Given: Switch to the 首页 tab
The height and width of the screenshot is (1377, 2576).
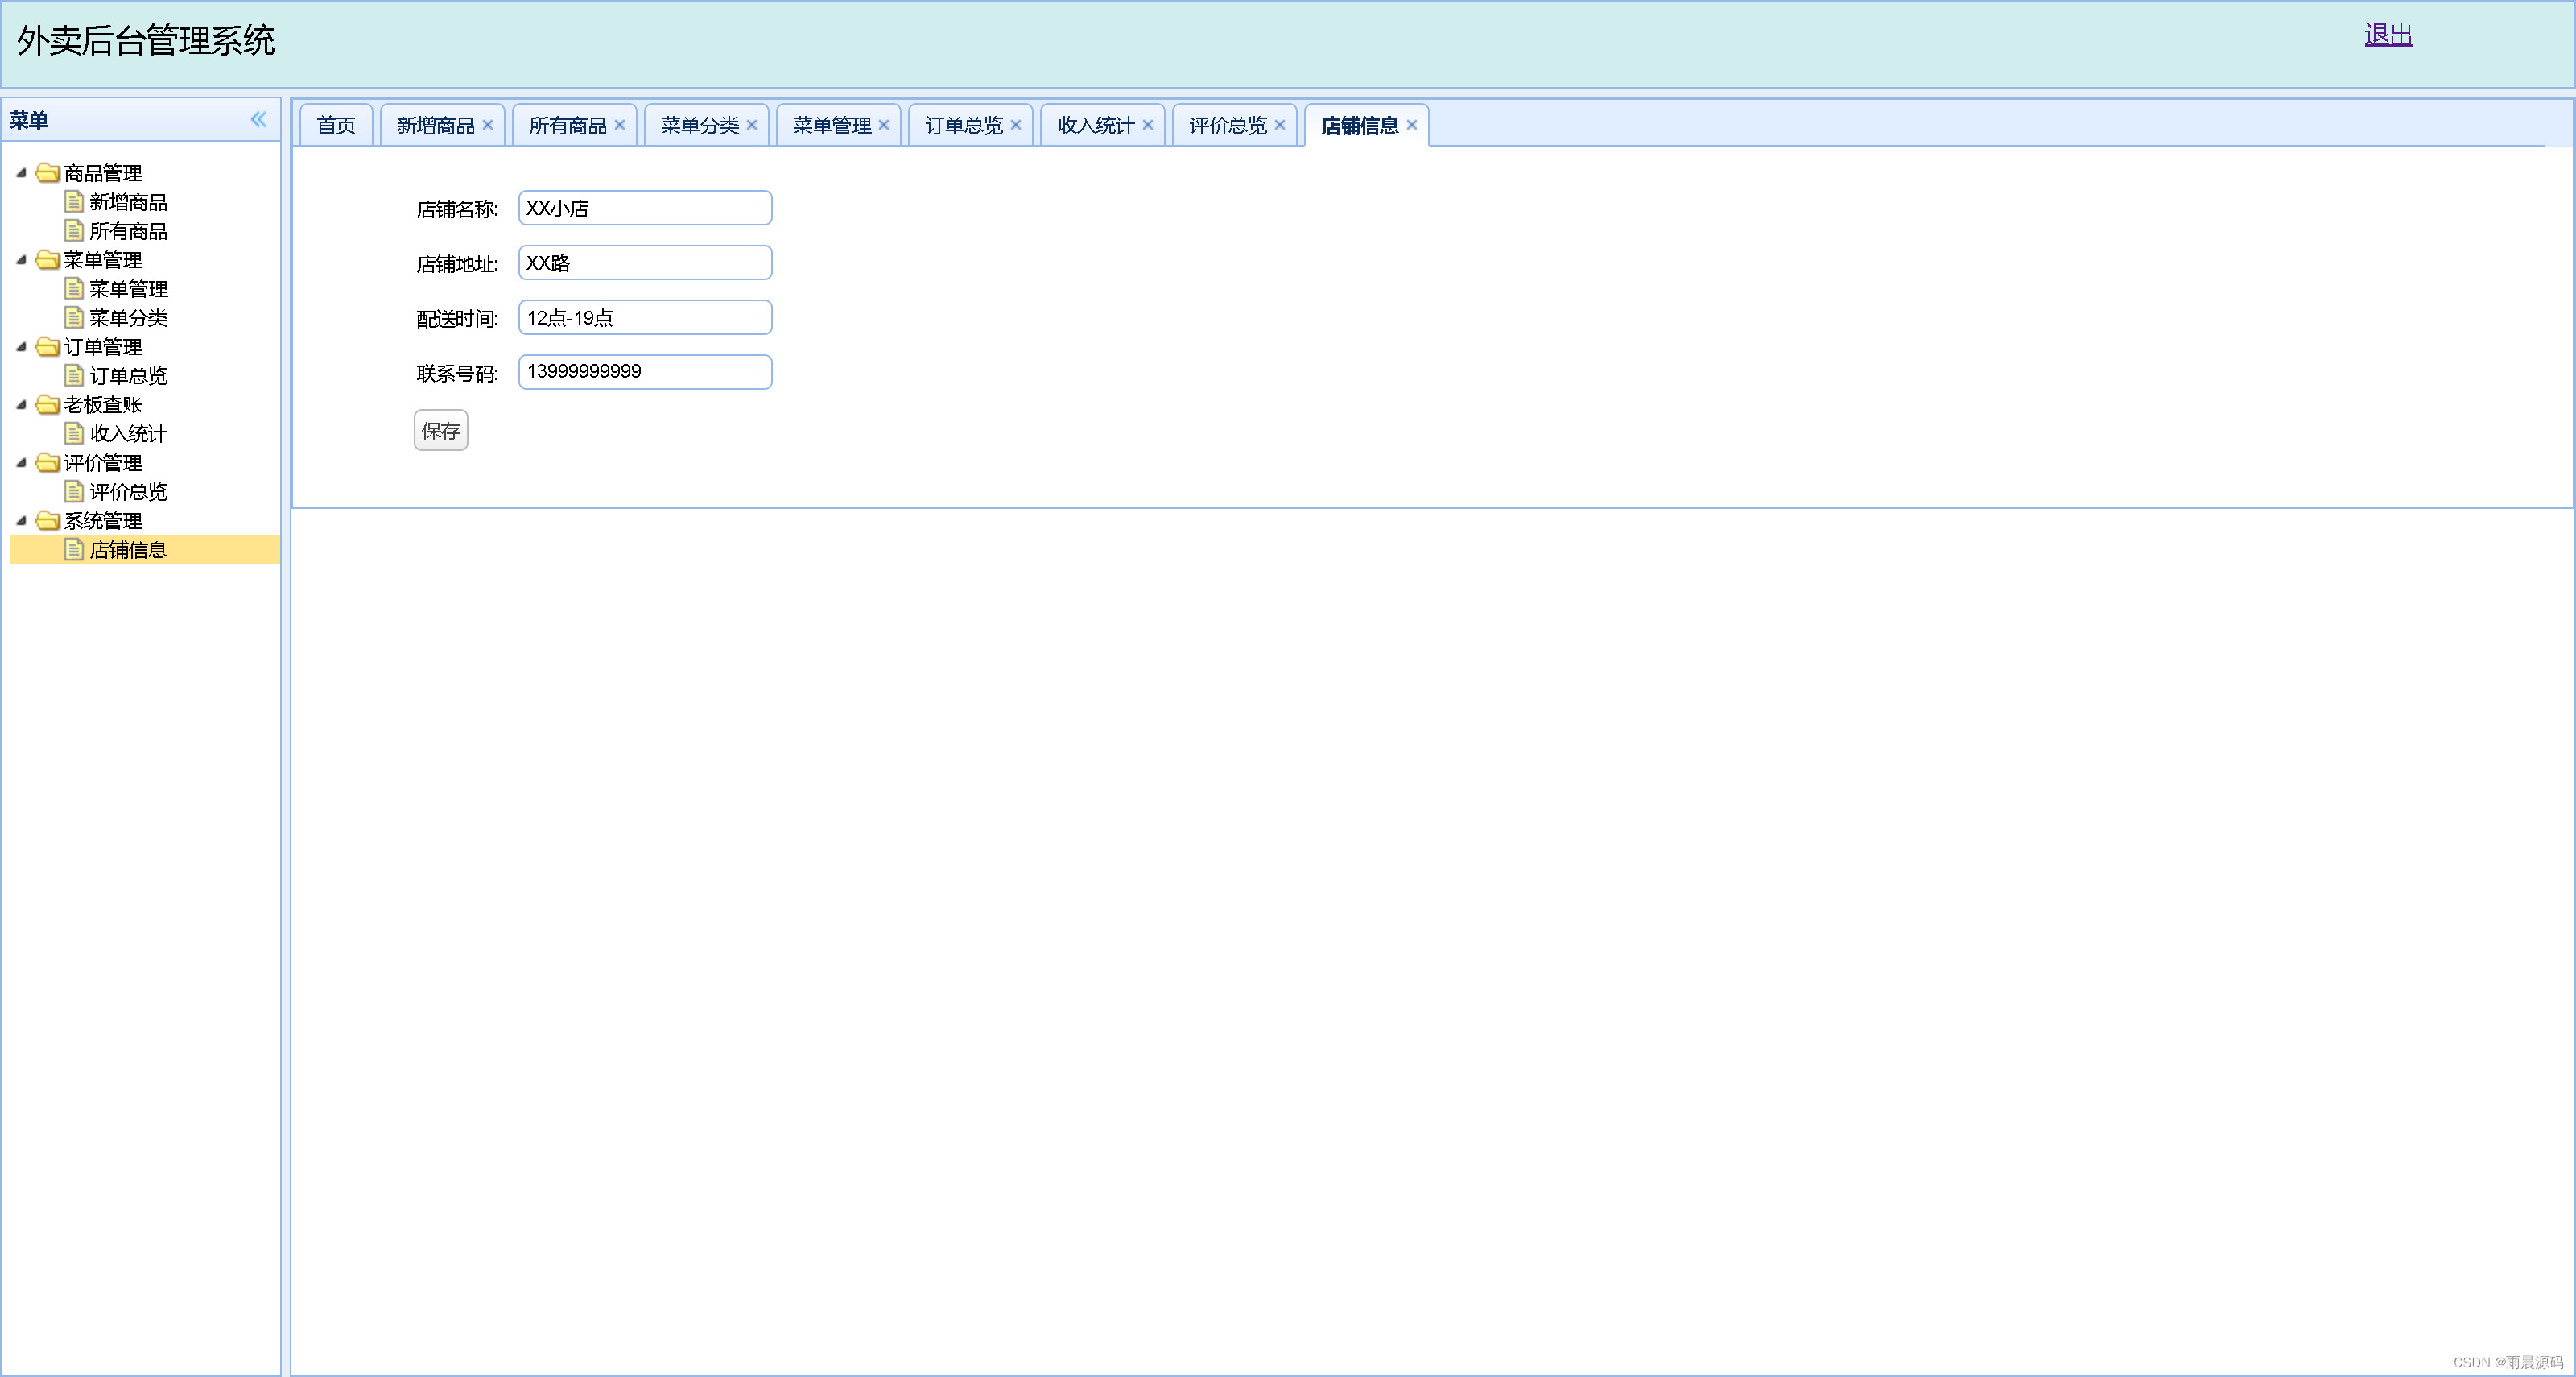Looking at the screenshot, I should [x=336, y=125].
